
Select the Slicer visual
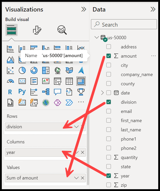point(58,81)
